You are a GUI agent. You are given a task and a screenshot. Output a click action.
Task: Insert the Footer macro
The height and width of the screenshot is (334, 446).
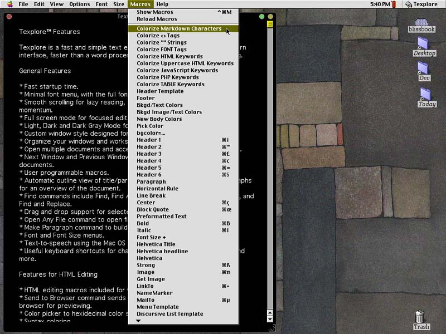click(x=183, y=98)
